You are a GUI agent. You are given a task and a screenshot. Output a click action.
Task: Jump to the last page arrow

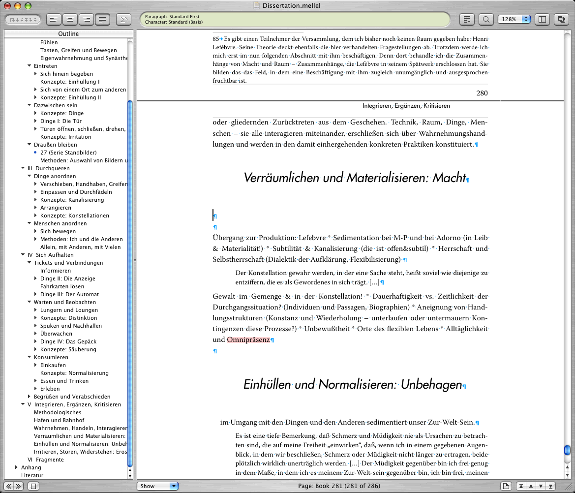(551, 486)
